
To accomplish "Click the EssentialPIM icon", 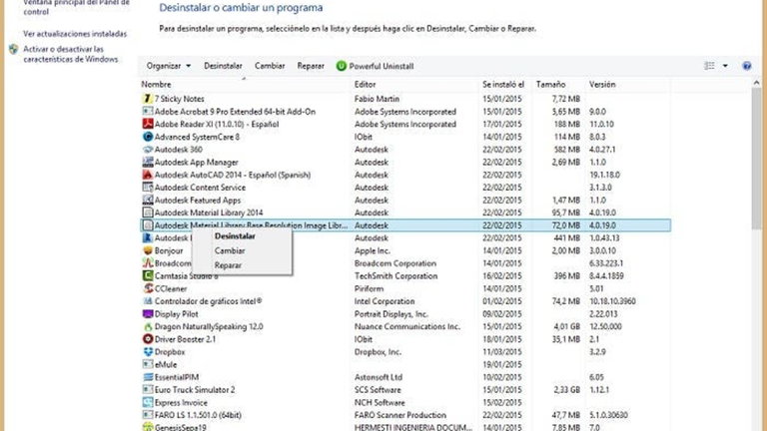I will coord(147,377).
